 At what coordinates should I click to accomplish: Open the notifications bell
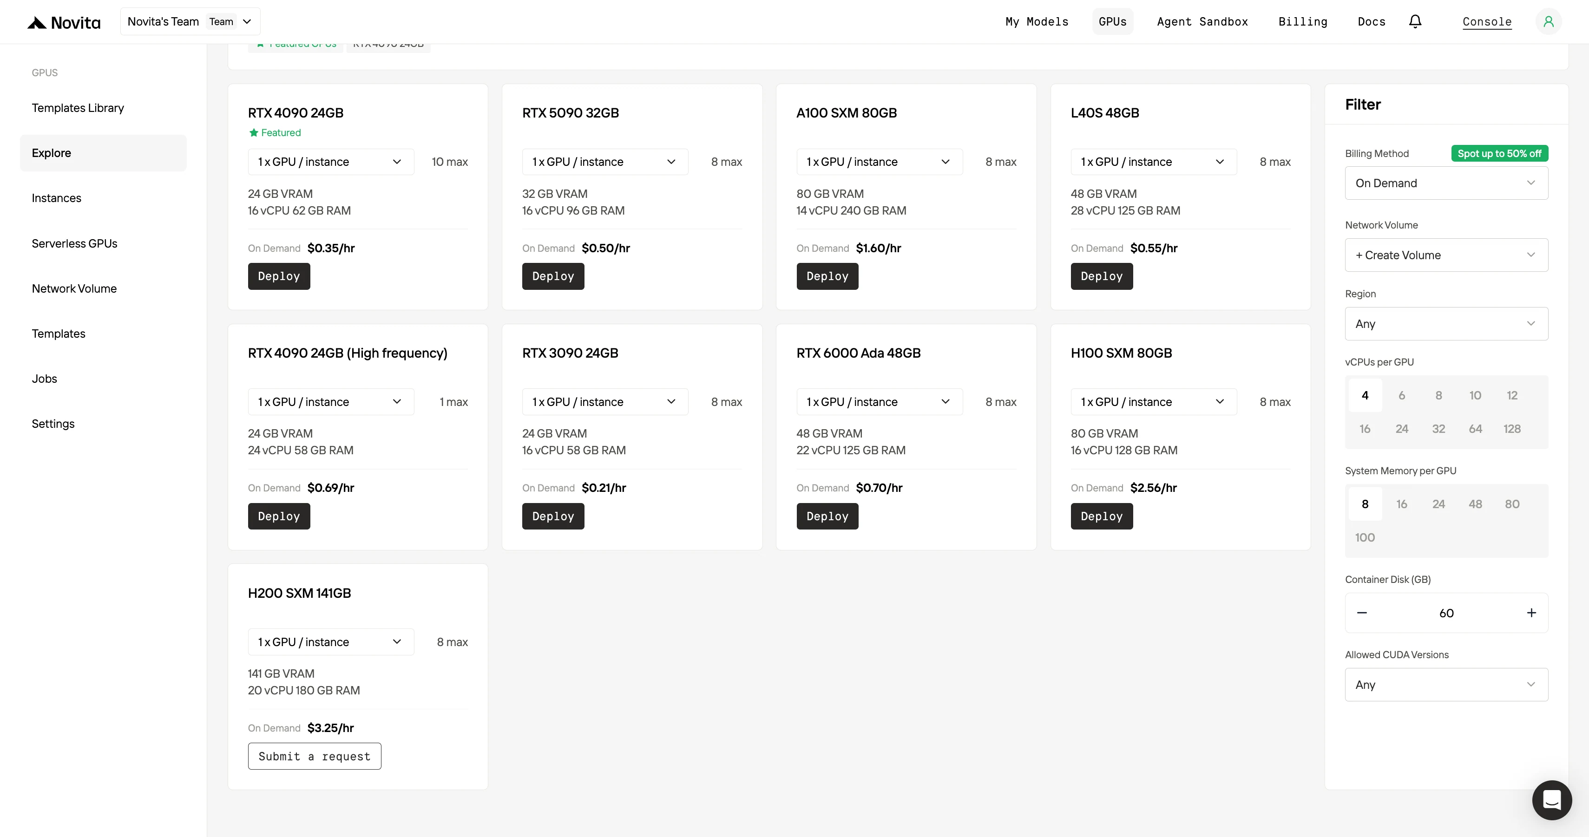pyautogui.click(x=1415, y=21)
